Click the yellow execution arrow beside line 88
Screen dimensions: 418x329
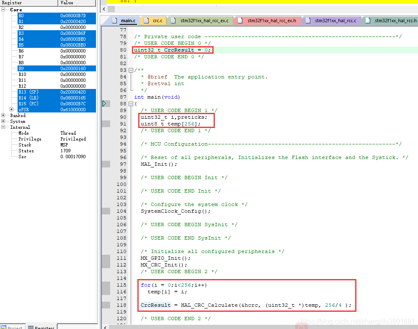point(103,103)
